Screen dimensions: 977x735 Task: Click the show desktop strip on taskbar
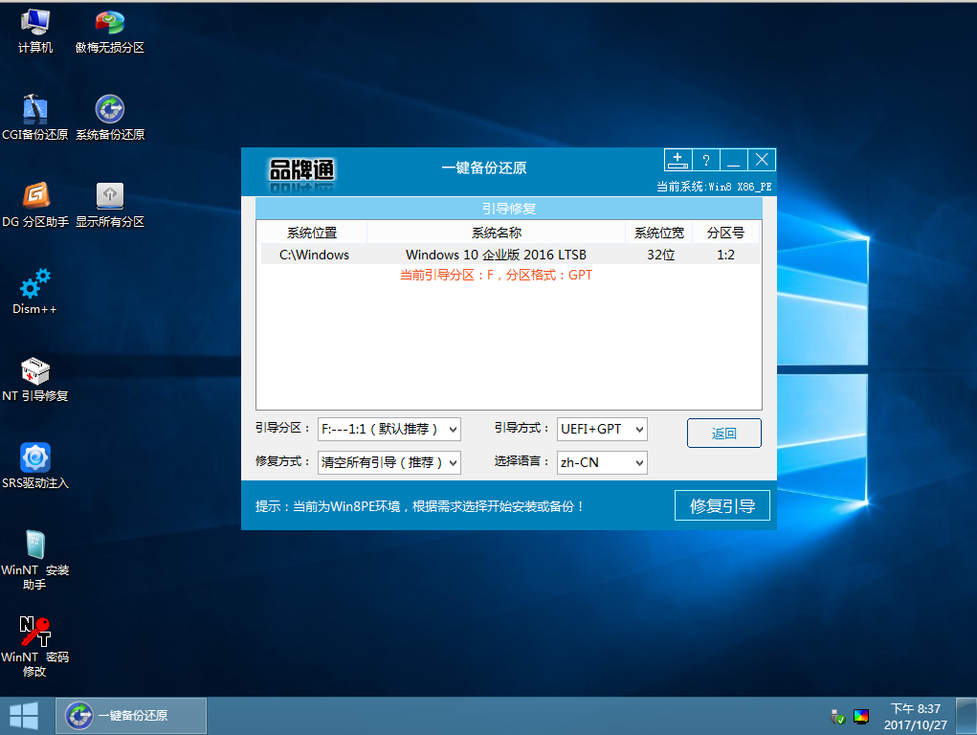tap(966, 716)
